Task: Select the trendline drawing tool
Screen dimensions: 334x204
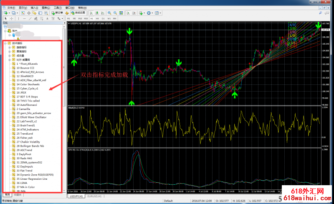Action: 30,18
